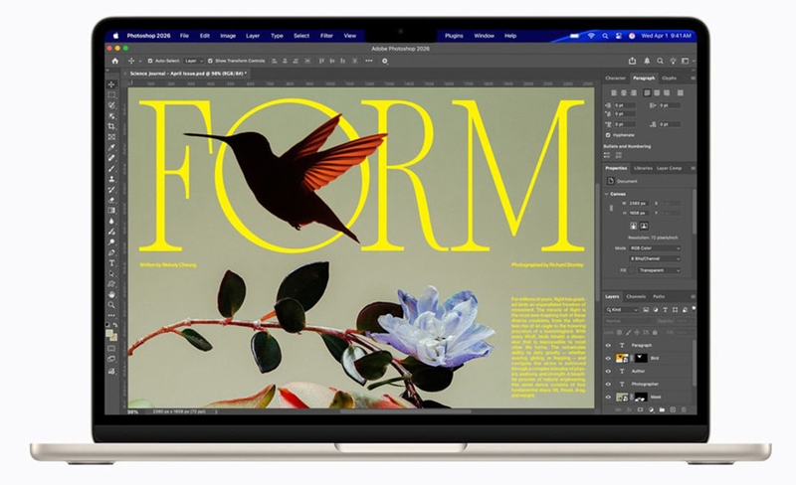Open more align options (three dots)
Viewport: 796px width, 485px height.
369,61
